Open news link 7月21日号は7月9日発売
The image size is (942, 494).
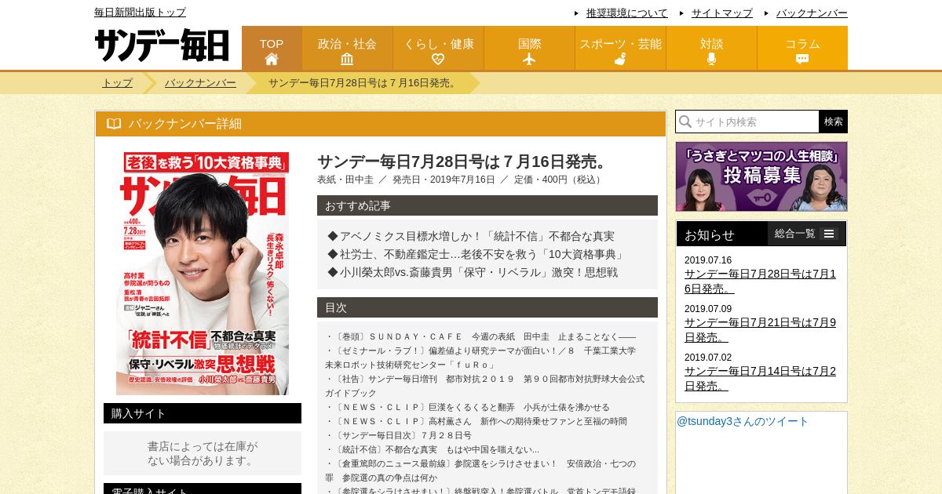click(x=760, y=330)
